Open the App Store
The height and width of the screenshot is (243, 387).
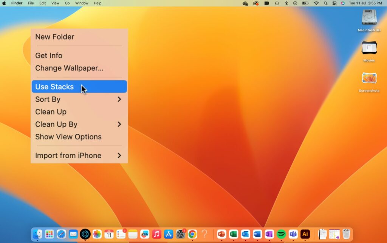(x=169, y=234)
